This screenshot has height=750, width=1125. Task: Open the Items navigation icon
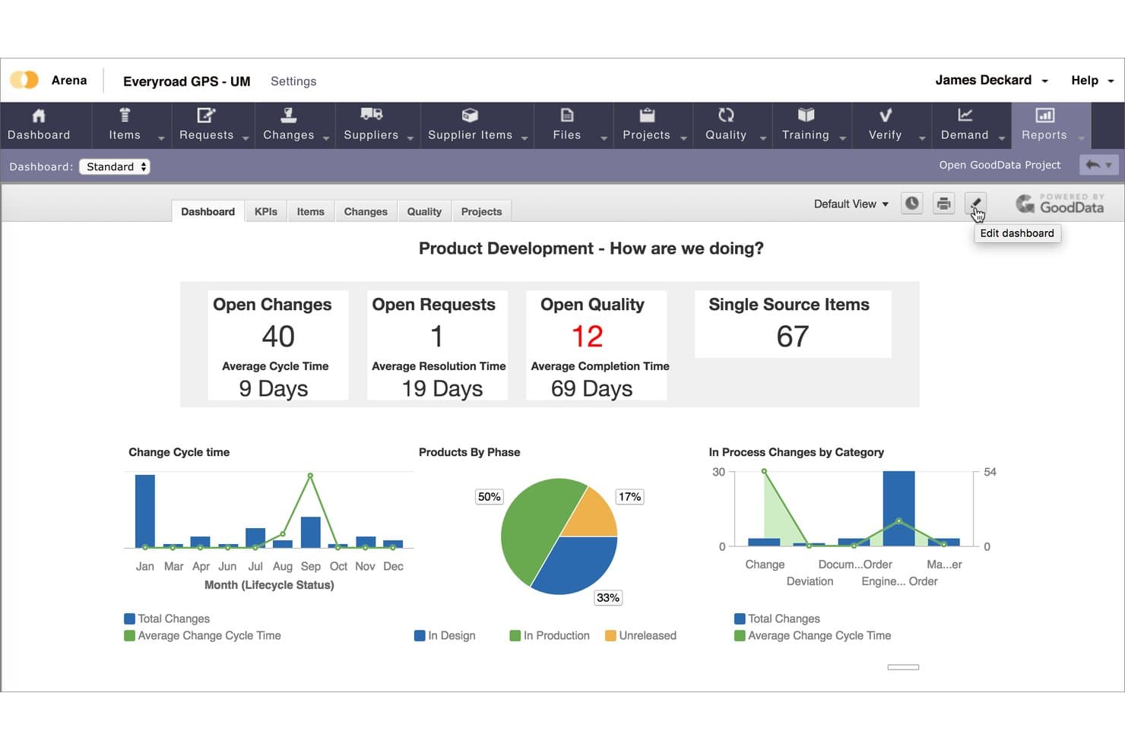tap(125, 116)
